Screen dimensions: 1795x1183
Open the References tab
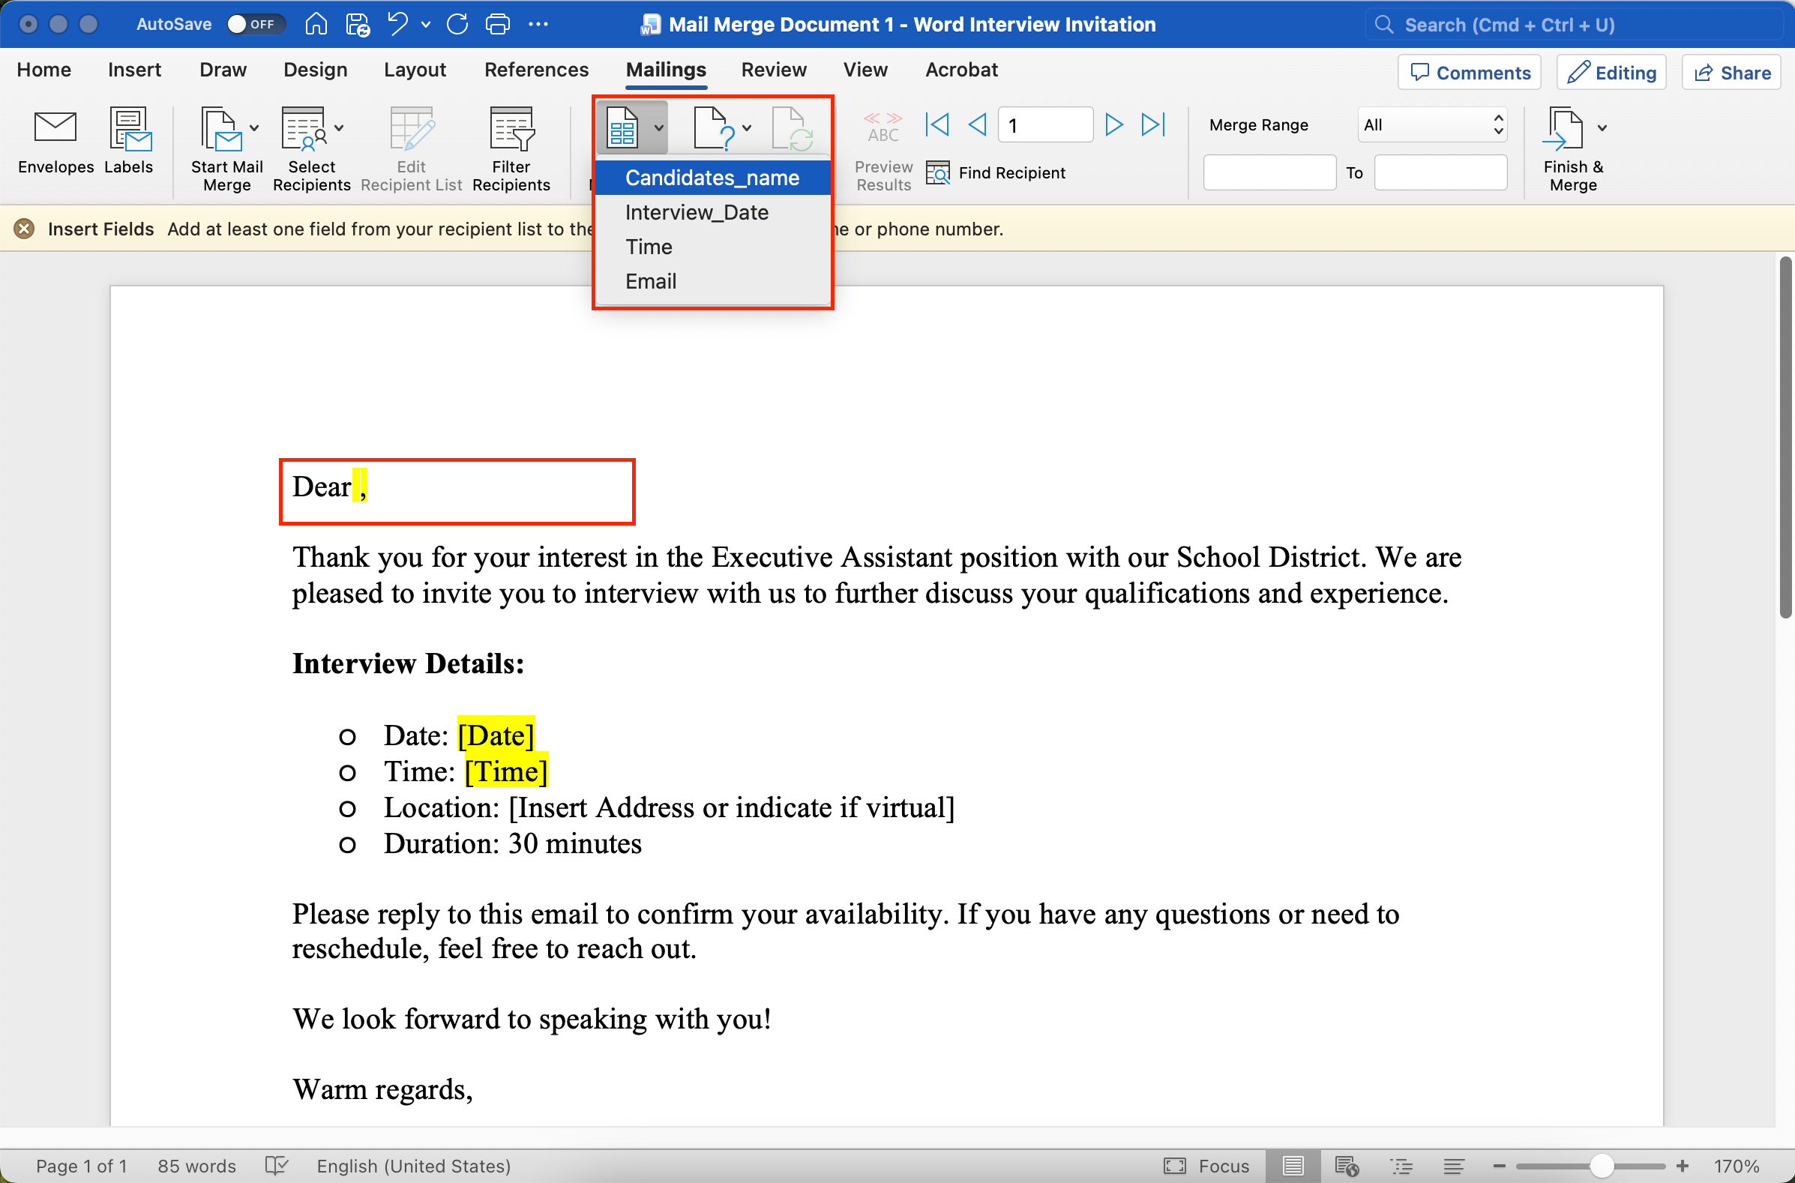[x=535, y=70]
